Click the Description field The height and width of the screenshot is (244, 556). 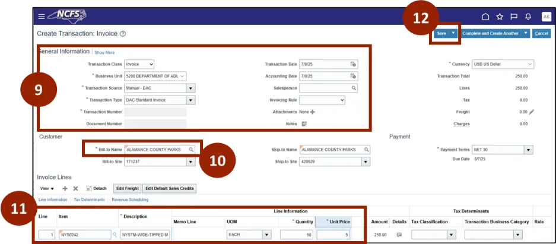145,235
